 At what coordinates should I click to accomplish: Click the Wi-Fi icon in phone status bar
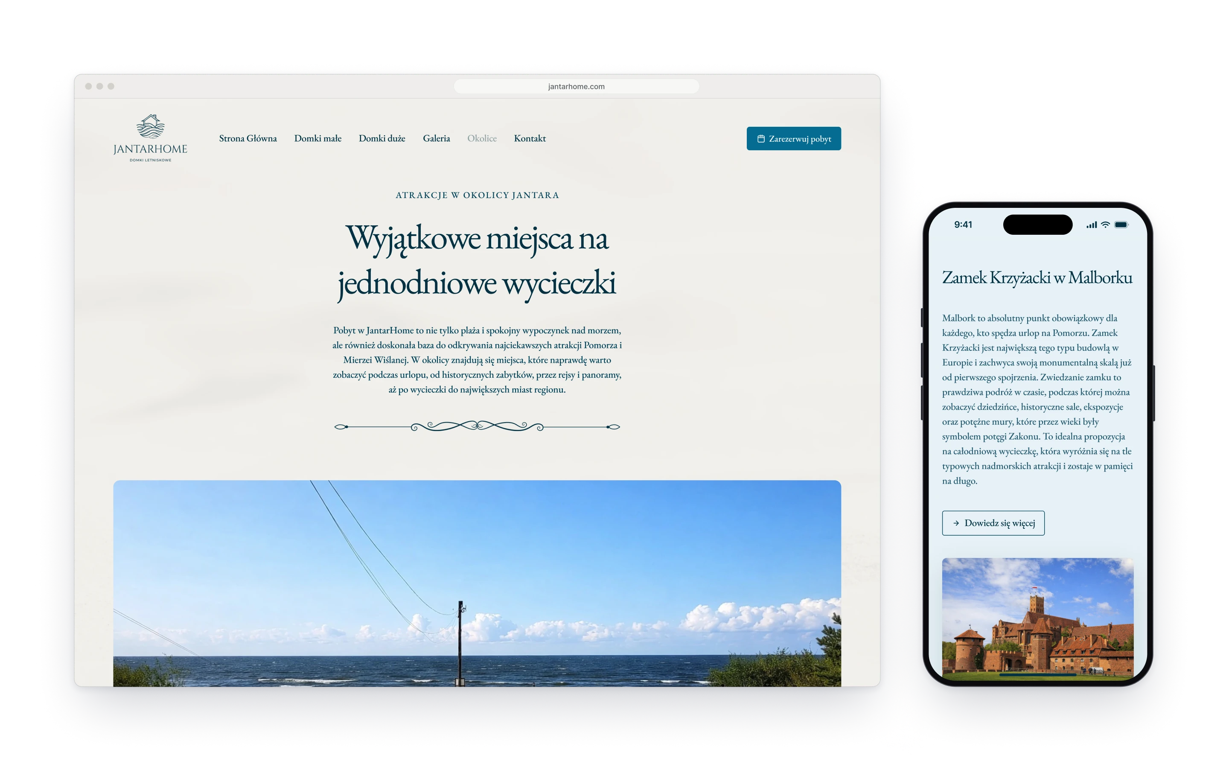click(1105, 225)
